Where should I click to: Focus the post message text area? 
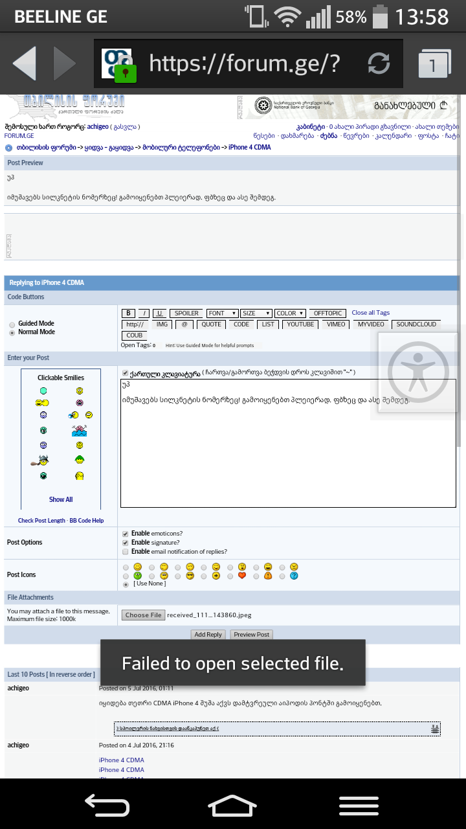pyautogui.click(x=288, y=443)
